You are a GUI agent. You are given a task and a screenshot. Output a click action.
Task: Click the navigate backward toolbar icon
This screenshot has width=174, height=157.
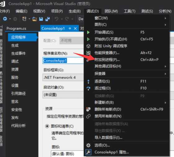click(5, 19)
